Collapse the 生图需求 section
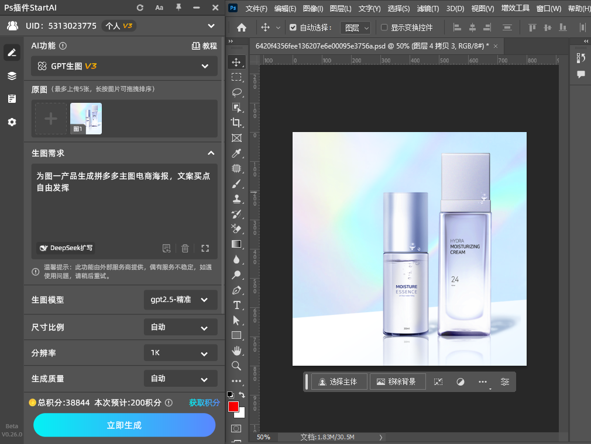This screenshot has width=591, height=444. [x=211, y=153]
